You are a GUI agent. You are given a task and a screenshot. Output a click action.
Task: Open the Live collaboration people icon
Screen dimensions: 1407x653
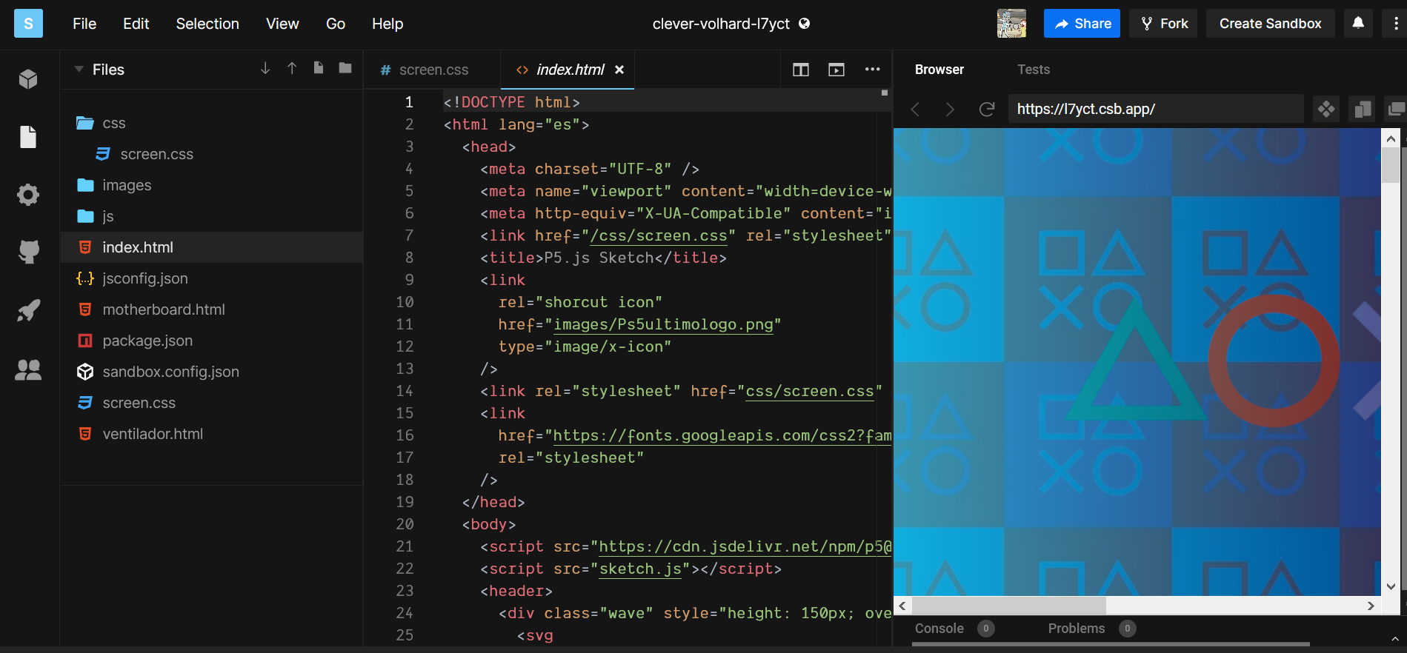[x=28, y=369]
